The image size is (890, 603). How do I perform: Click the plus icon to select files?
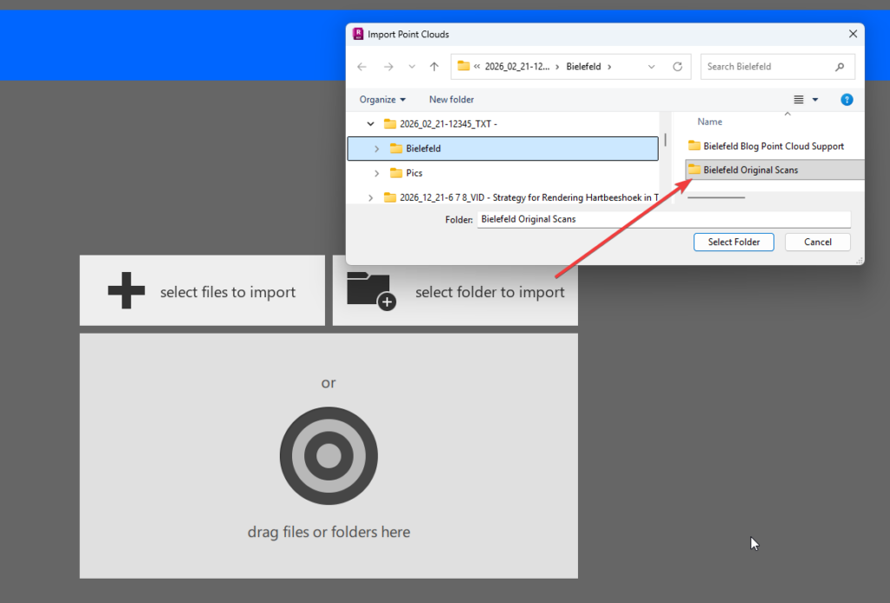coord(127,290)
